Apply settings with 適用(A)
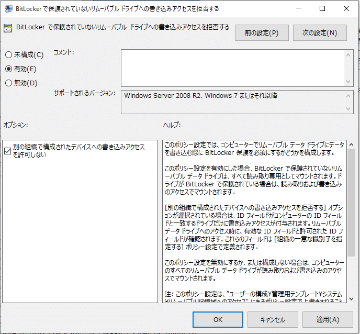Image resolution: width=360 pixels, height=334 pixels. (328, 319)
